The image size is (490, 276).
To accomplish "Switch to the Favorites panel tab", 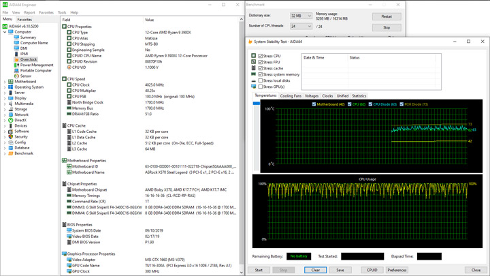I will tap(24, 20).
